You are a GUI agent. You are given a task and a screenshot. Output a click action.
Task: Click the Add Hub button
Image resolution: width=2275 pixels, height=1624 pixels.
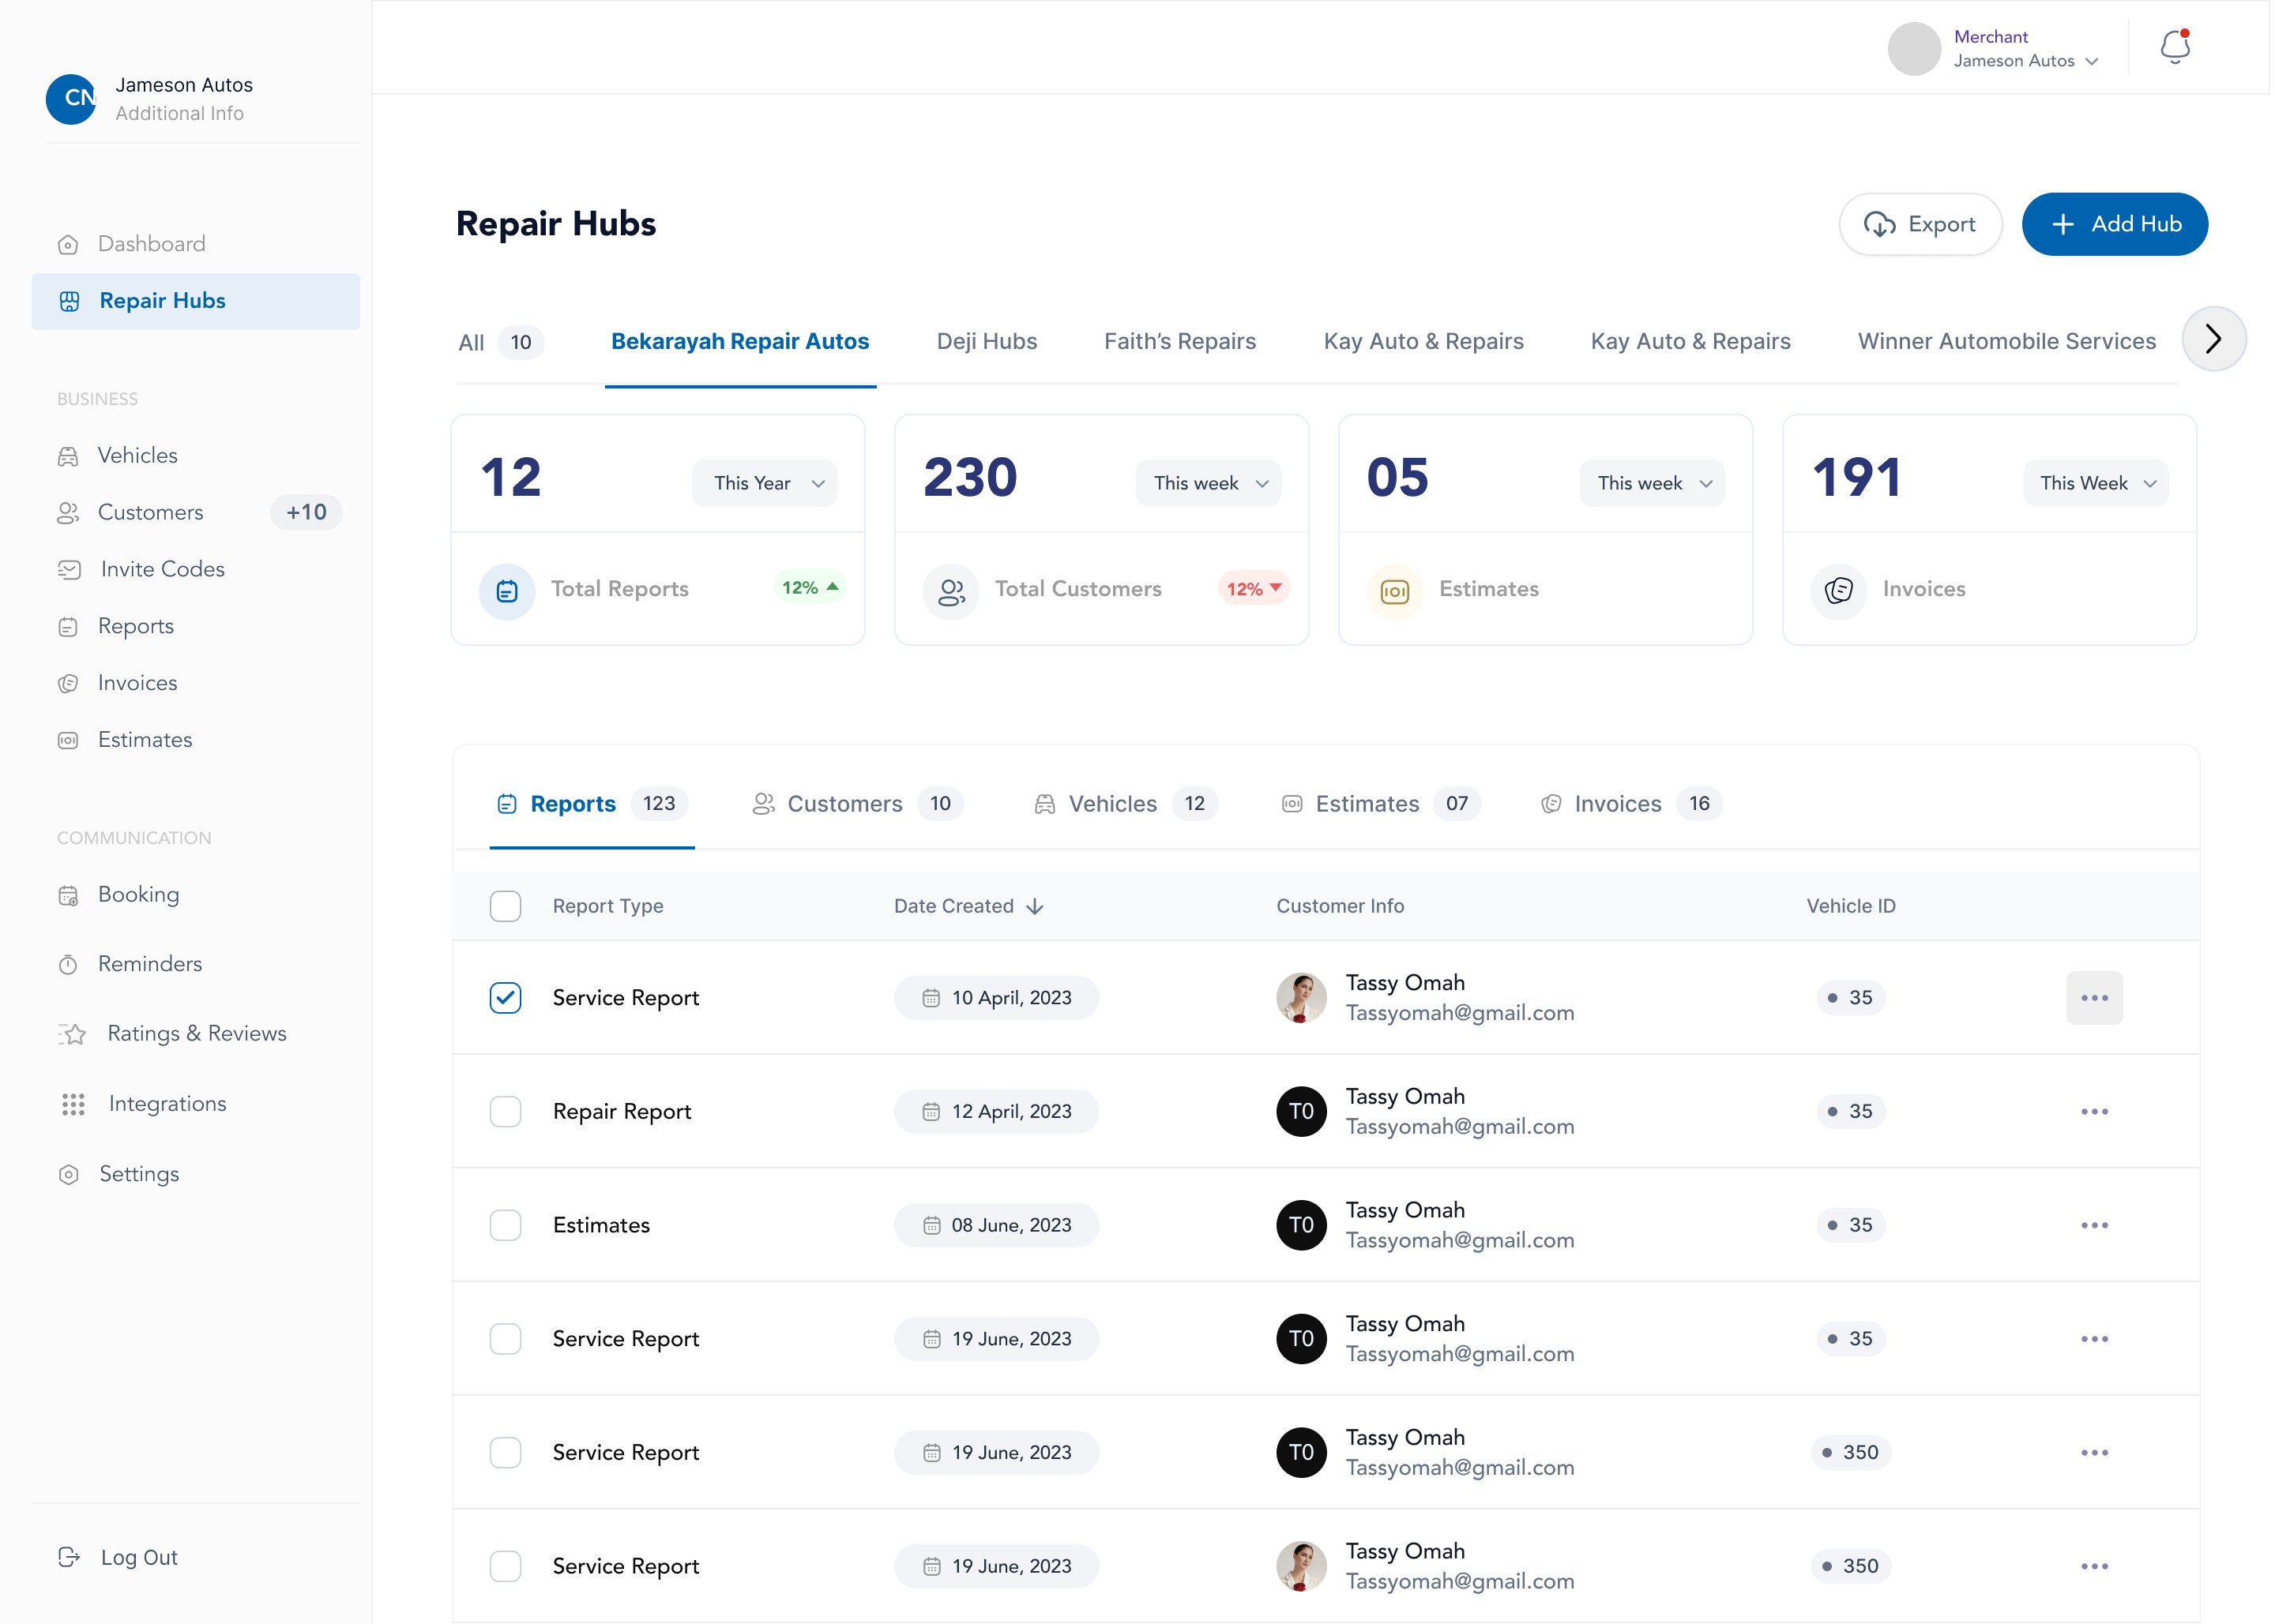pos(2114,224)
